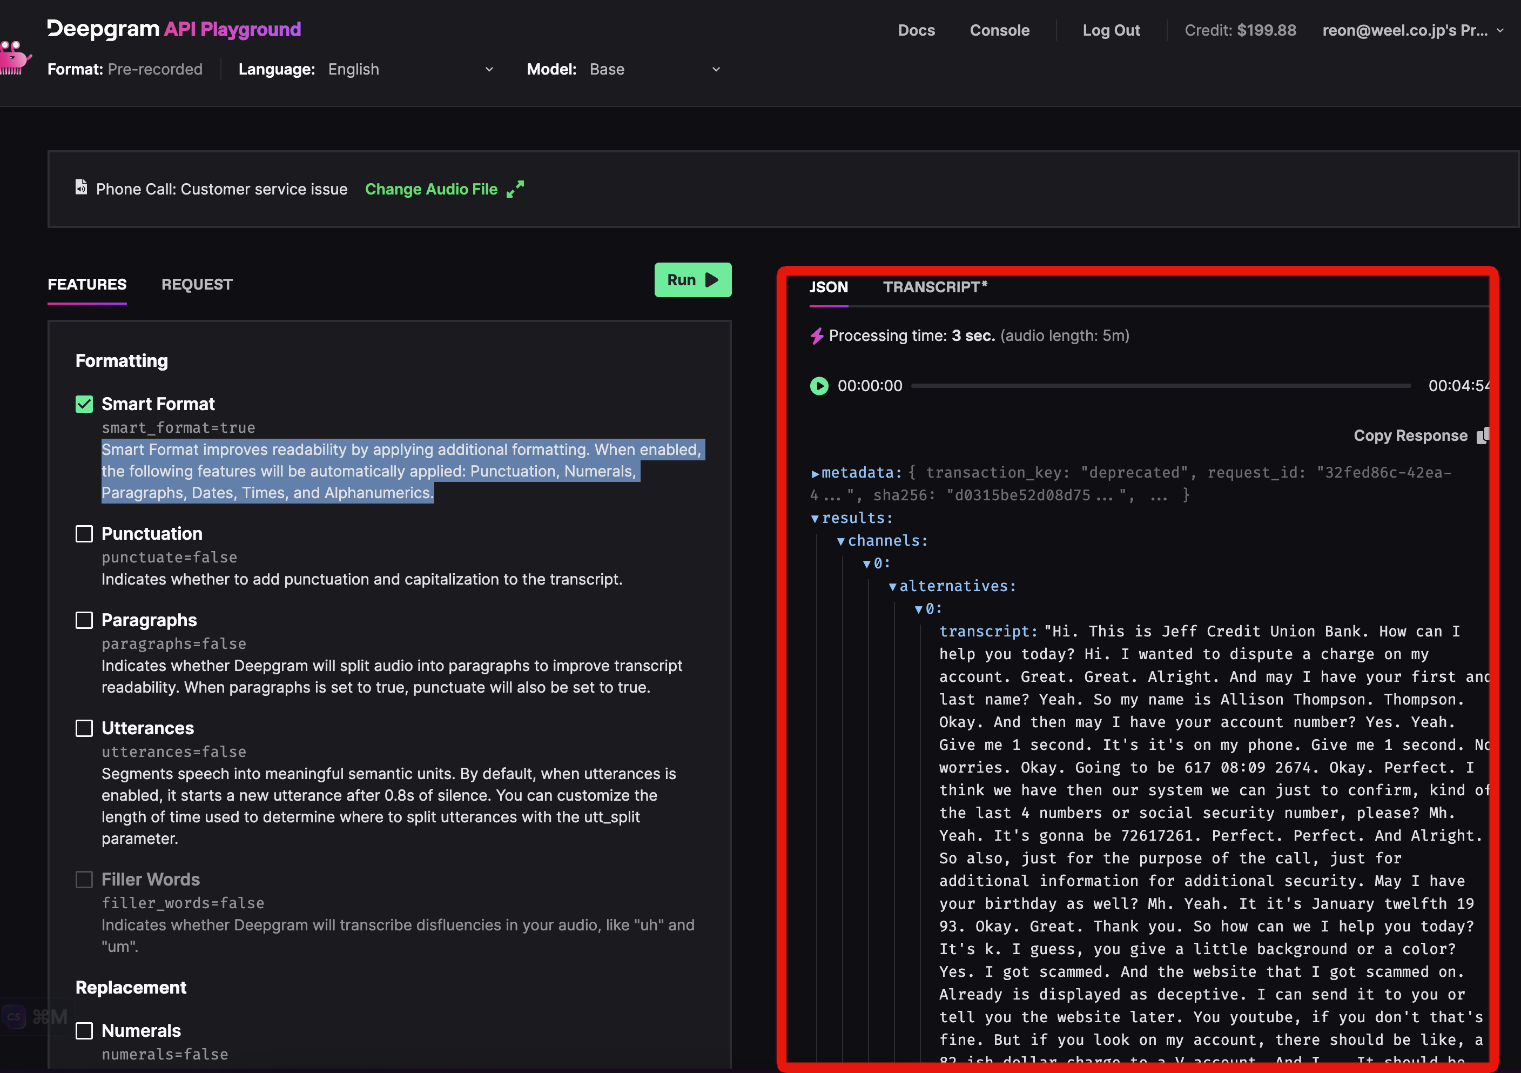The width and height of the screenshot is (1521, 1073).
Task: Switch to the TRANSCRIPT tab
Action: [x=935, y=287]
